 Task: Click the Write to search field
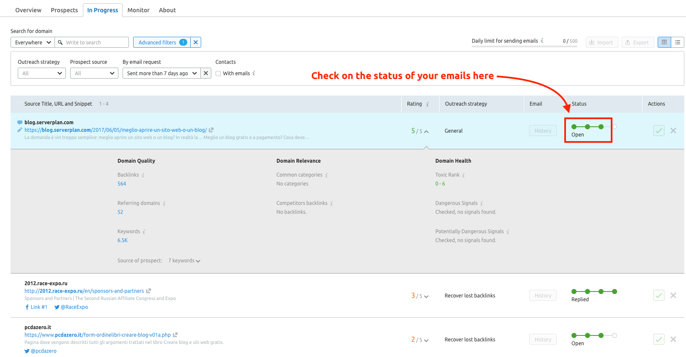pyautogui.click(x=96, y=42)
